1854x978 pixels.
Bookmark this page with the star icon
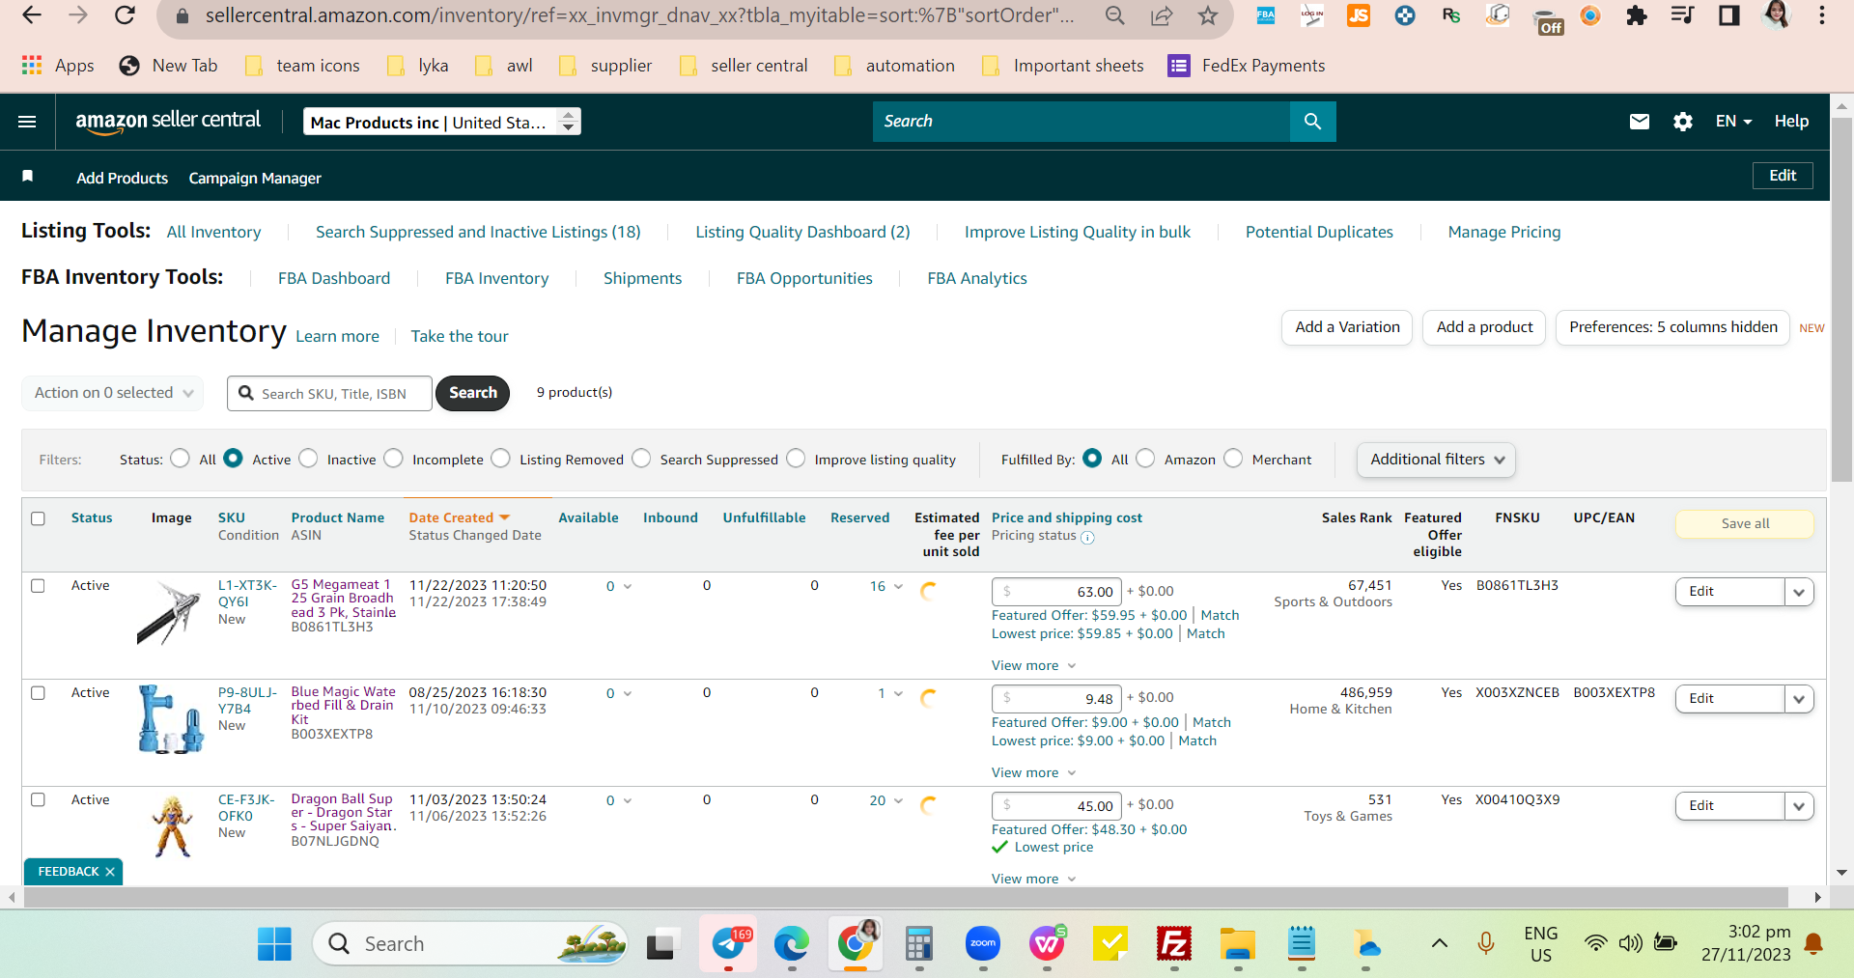[x=1207, y=15]
